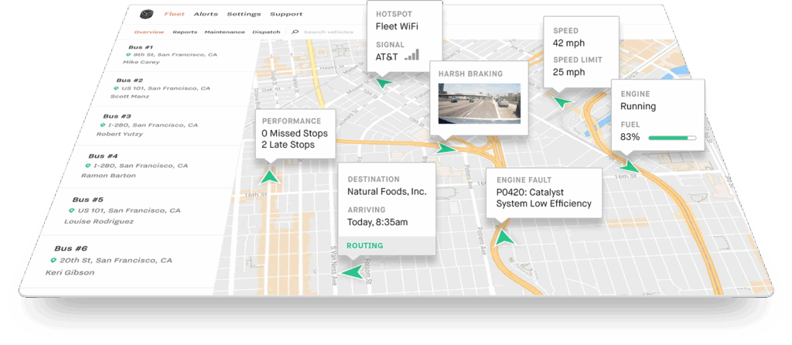Click arrival time Today, 8:35am

click(377, 222)
